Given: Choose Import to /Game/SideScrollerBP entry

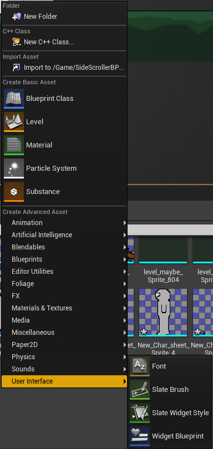Looking at the screenshot, I should tap(64, 68).
